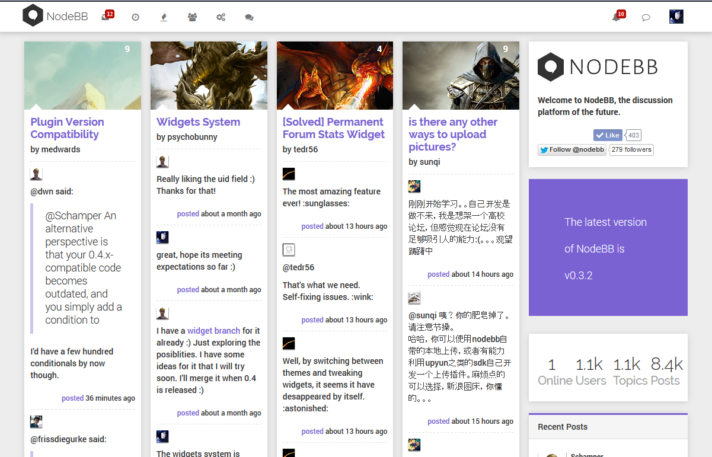Open the Widgets System topic
This screenshot has width=712, height=457.
pos(198,122)
